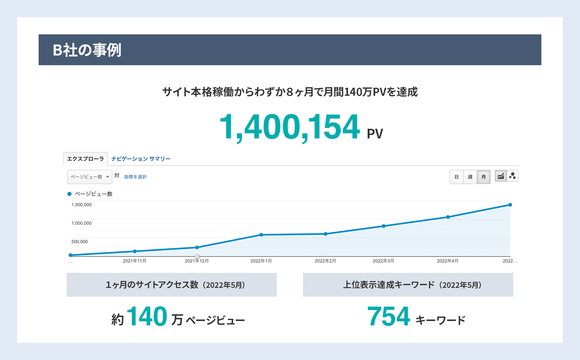Set graph granularity to 週
The image size is (580, 360).
pyautogui.click(x=470, y=177)
